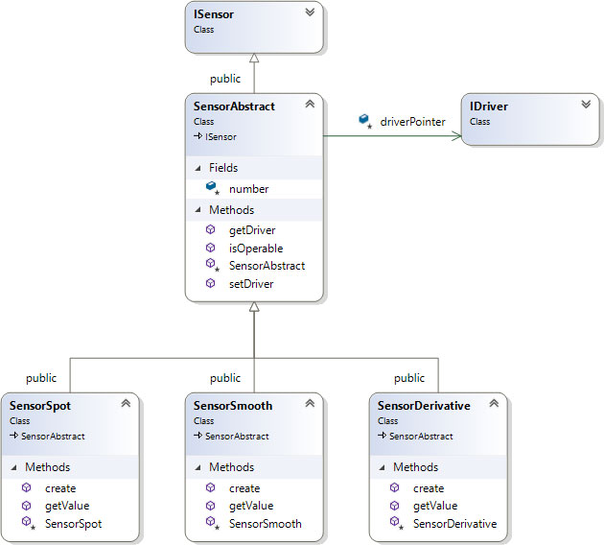Expand the ISensor class box
Image resolution: width=604 pixels, height=545 pixels.
coord(310,14)
